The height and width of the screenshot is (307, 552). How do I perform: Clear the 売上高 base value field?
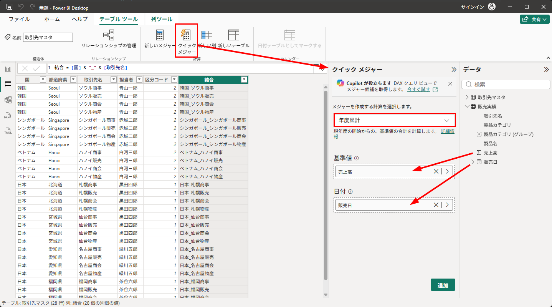tap(436, 172)
